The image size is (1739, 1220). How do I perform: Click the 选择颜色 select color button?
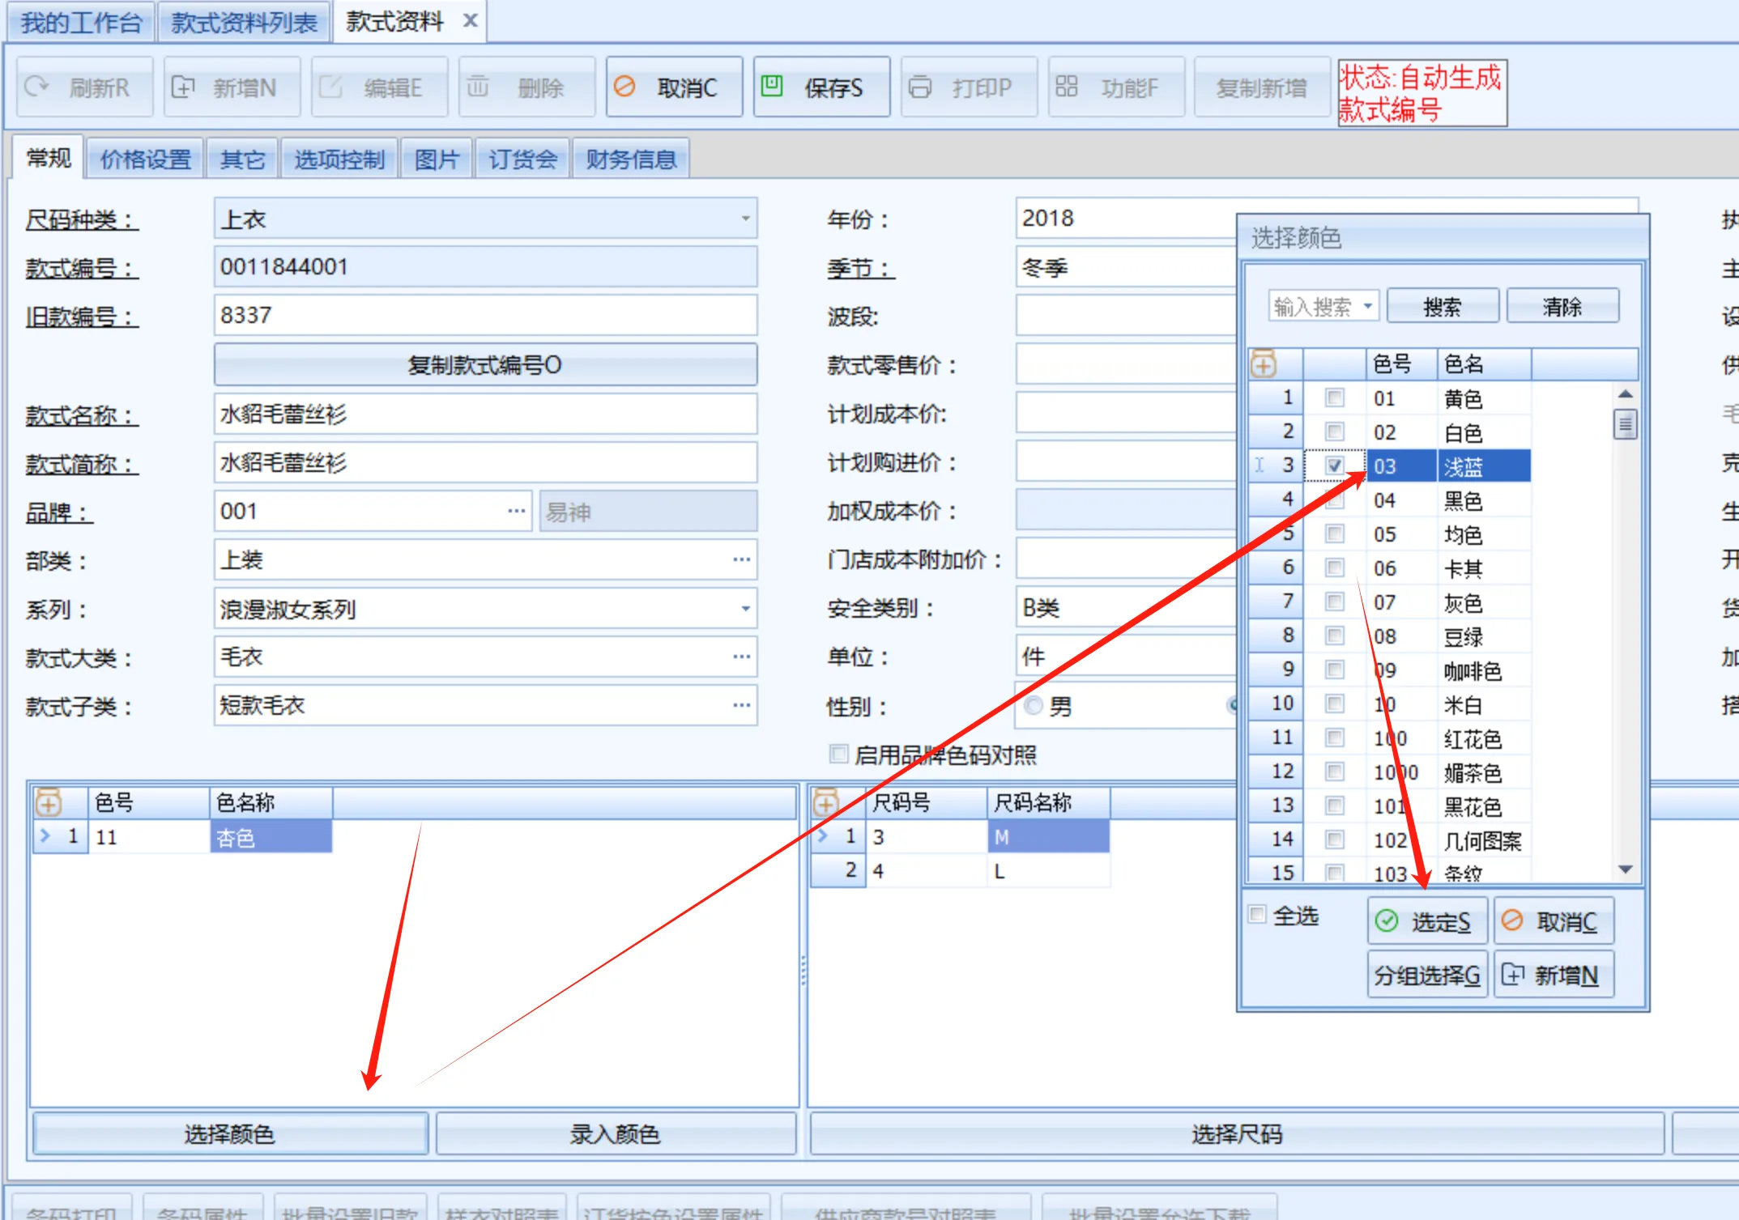click(229, 1133)
